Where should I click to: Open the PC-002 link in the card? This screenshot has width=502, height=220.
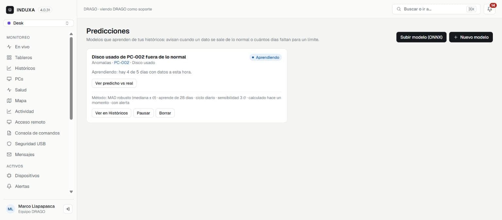[x=122, y=63]
